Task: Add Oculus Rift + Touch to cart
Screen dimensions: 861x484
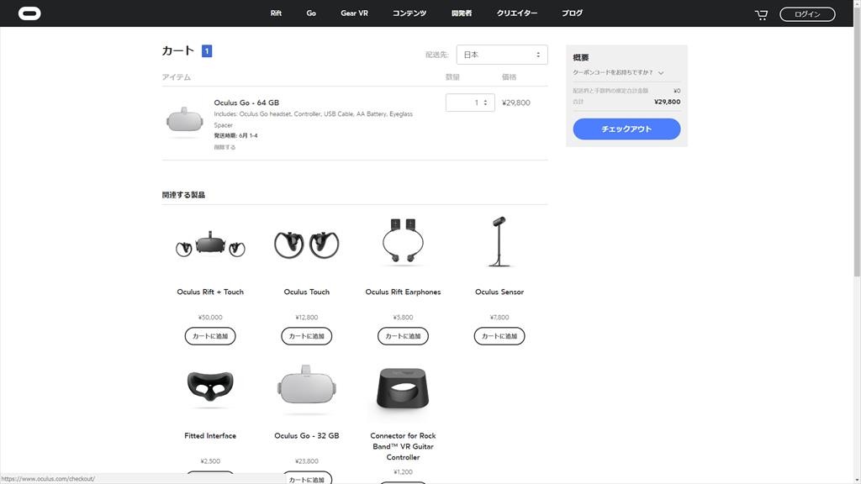Action: (x=210, y=336)
